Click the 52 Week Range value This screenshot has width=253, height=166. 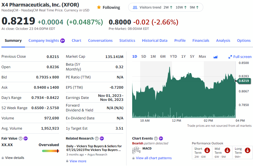[x=45, y=108]
